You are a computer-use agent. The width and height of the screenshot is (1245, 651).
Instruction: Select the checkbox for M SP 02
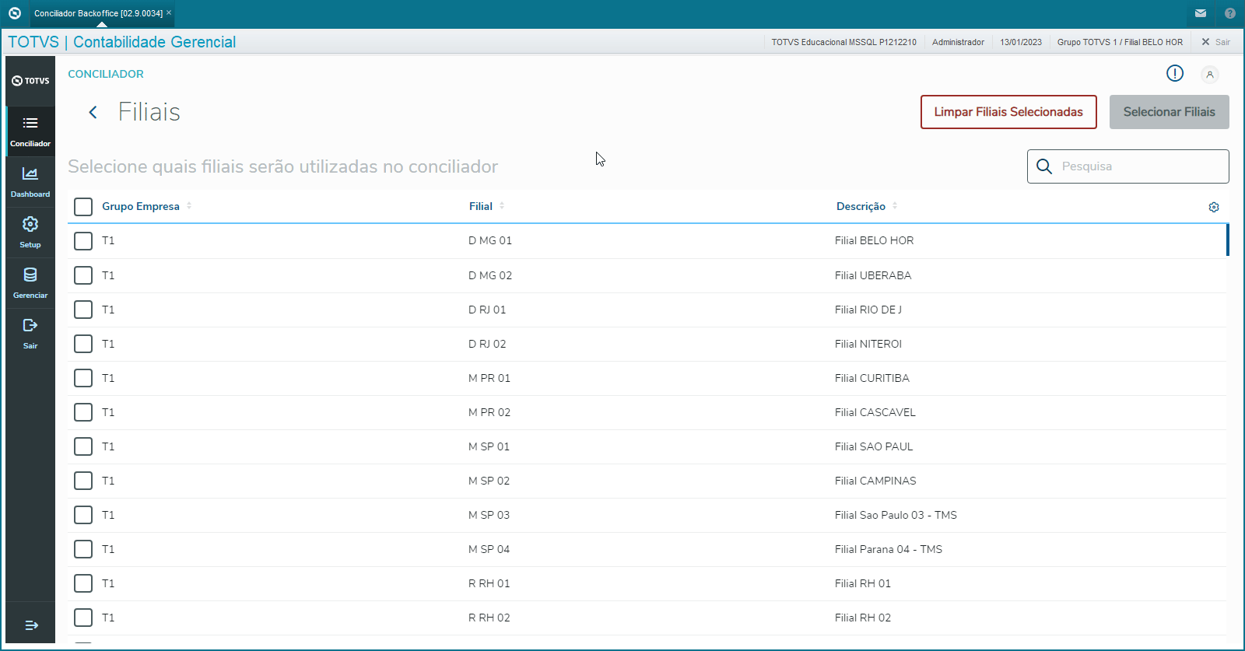tap(83, 481)
